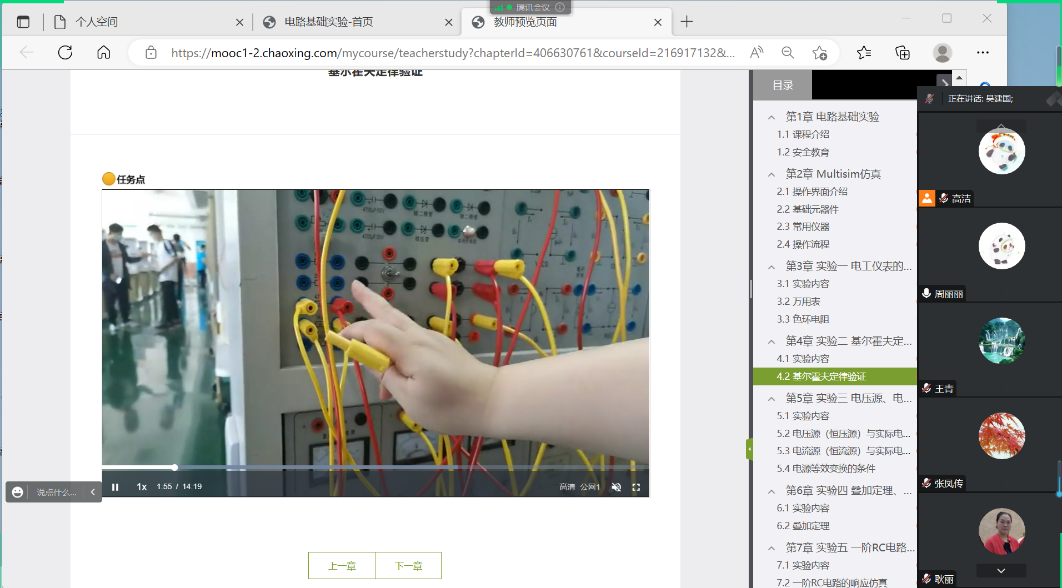
Task: Click the video progress bar handle
Action: (x=174, y=468)
